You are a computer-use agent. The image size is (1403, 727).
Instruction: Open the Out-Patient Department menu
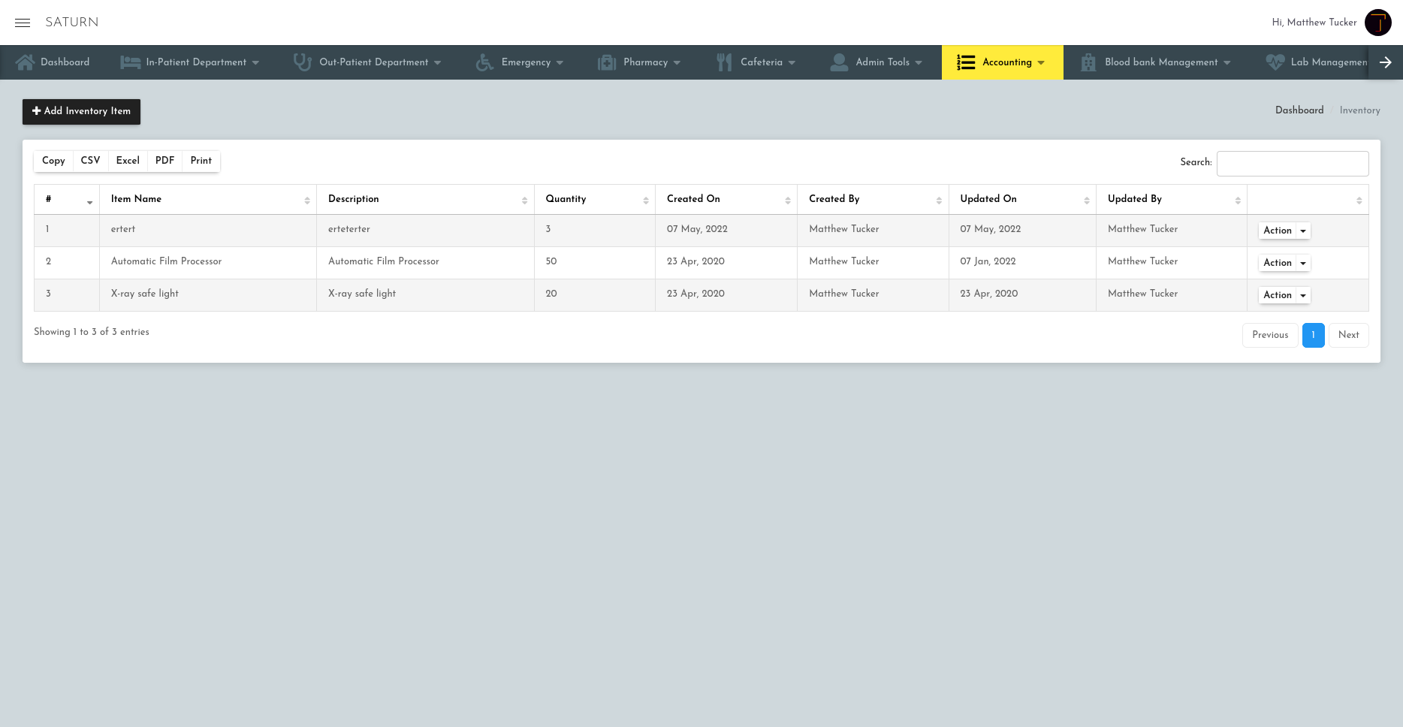(437, 63)
